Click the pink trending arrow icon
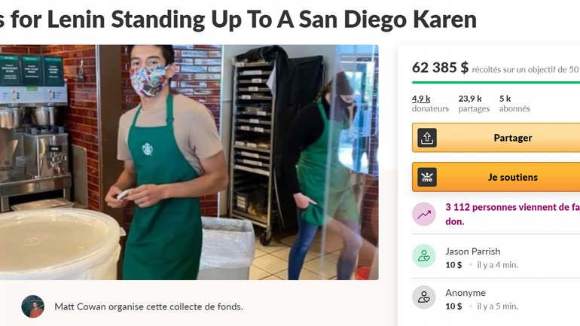The height and width of the screenshot is (326, 580). (x=424, y=214)
